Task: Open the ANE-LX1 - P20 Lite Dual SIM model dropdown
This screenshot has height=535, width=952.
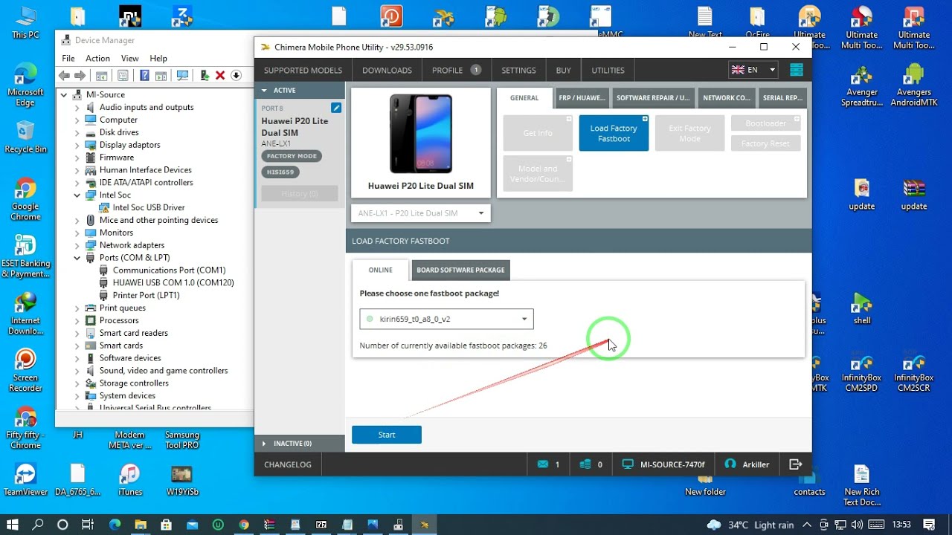Action: (x=421, y=213)
